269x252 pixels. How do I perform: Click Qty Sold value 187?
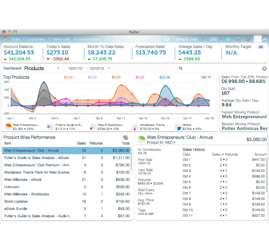pos(226,93)
